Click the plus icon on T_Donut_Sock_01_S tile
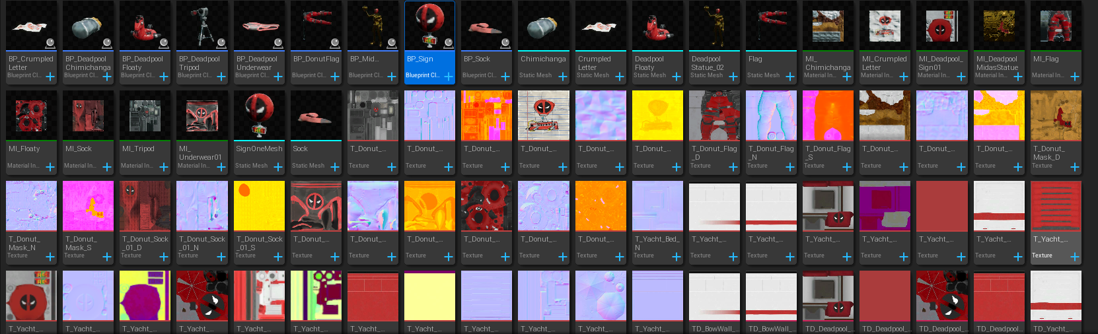This screenshot has width=1098, height=334. click(x=278, y=257)
